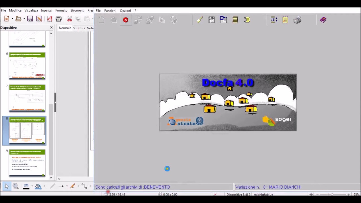The width and height of the screenshot is (361, 203).
Task: Open the Funzioni menu in Docfa
Action: click(110, 11)
